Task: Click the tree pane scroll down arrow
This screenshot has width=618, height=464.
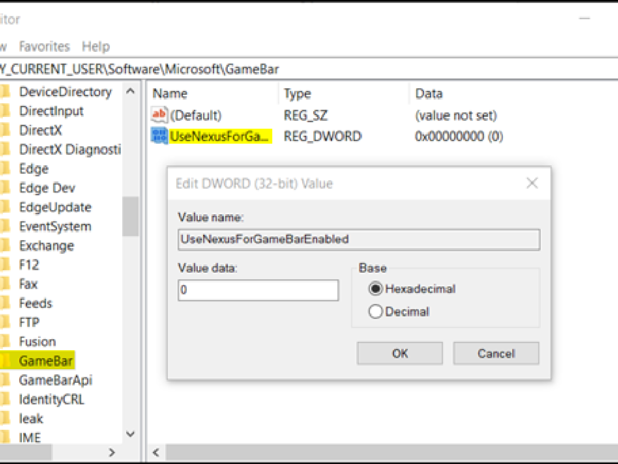Action: 131,435
